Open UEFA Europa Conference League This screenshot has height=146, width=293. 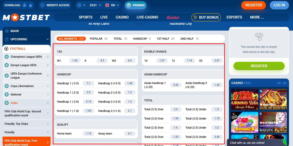click(x=27, y=76)
